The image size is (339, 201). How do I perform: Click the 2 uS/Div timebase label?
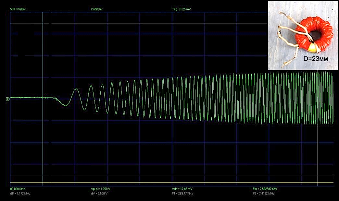click(x=97, y=9)
